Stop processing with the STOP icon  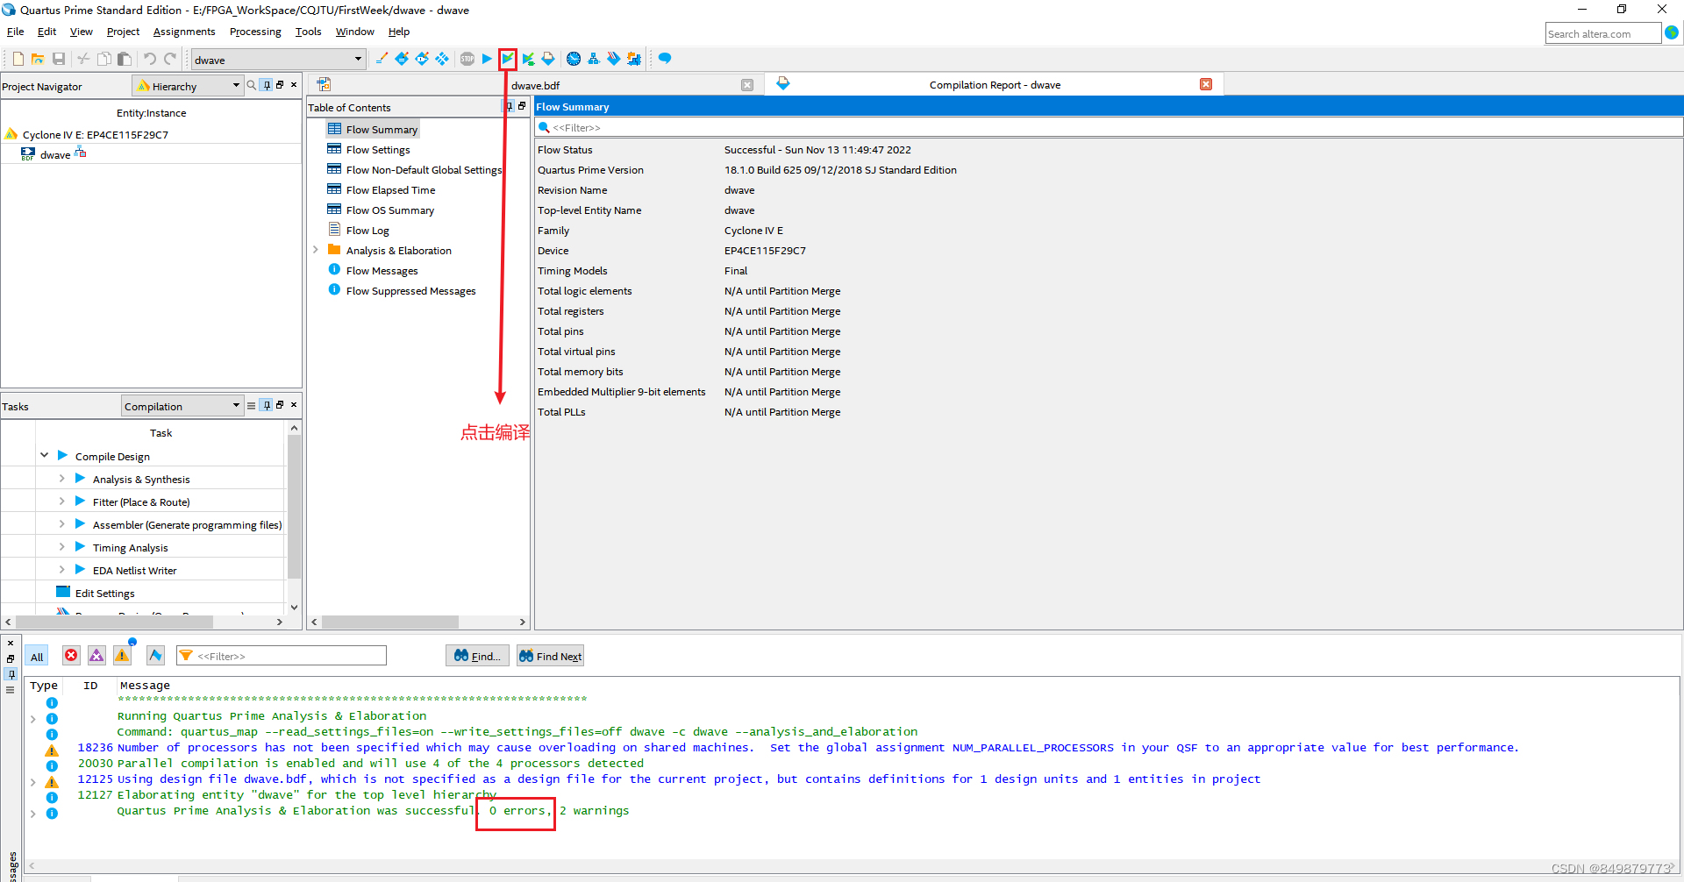pyautogui.click(x=467, y=59)
